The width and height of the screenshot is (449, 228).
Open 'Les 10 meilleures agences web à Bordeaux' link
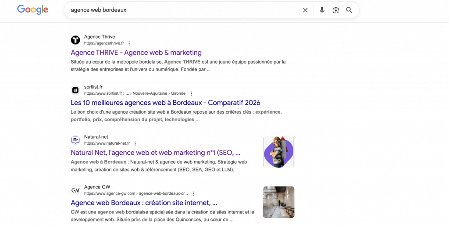tap(165, 103)
